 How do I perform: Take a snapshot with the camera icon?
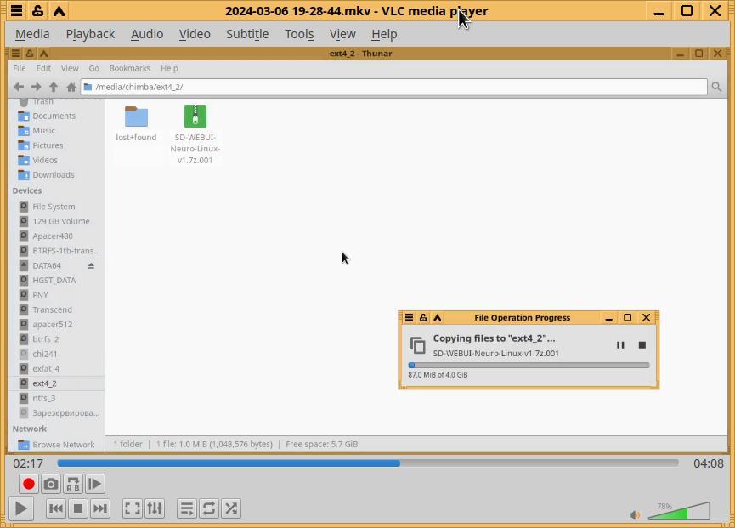pos(51,484)
